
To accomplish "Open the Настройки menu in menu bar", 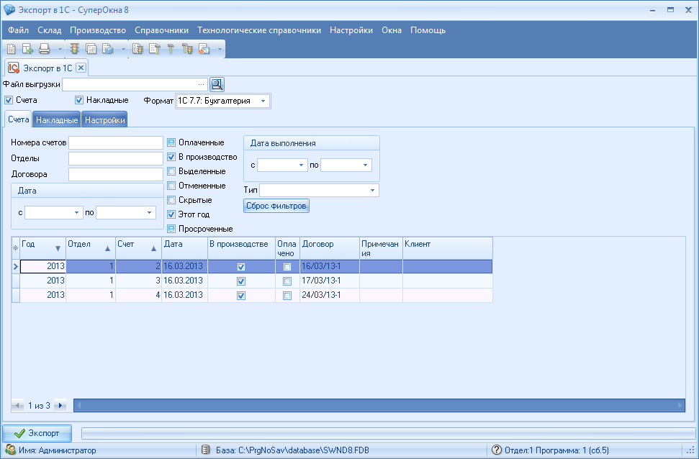I will (351, 30).
